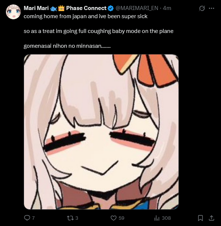Viewport: 221px width, 226px height.
Task: Click the reply speech bubble icon
Action: point(27,218)
